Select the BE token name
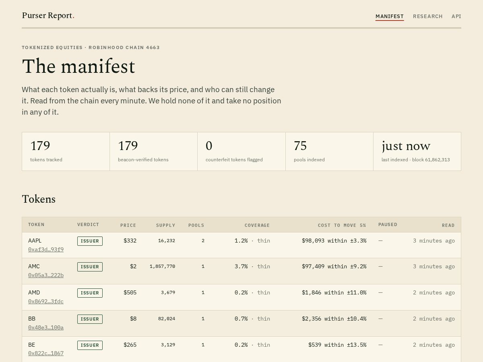 coord(31,345)
